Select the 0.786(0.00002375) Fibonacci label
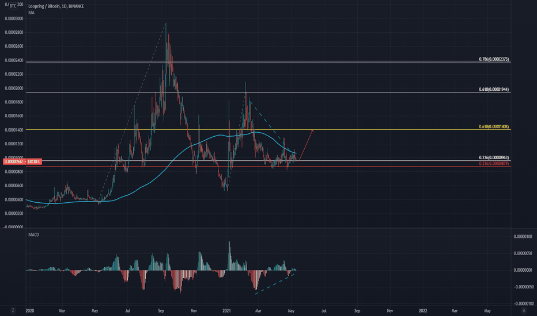537x316 pixels. pos(494,59)
